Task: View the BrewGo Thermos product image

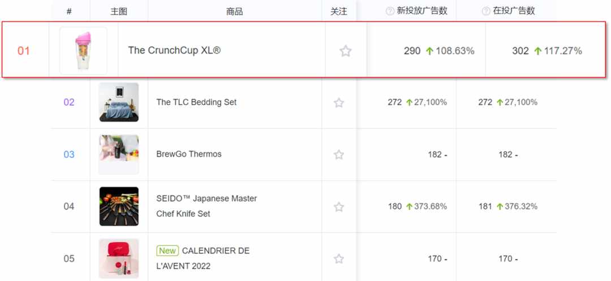Action: pos(119,154)
